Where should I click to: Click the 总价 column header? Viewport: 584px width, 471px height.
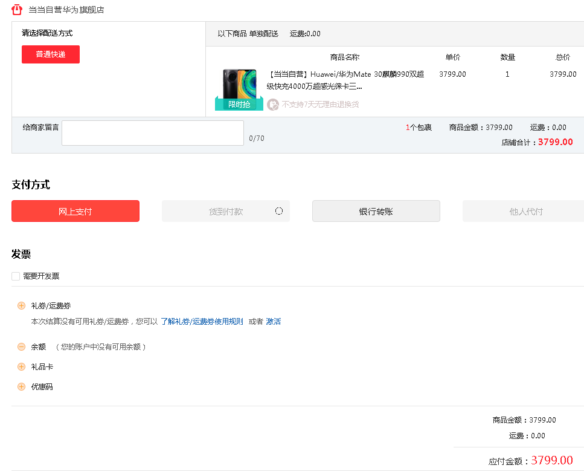point(563,57)
